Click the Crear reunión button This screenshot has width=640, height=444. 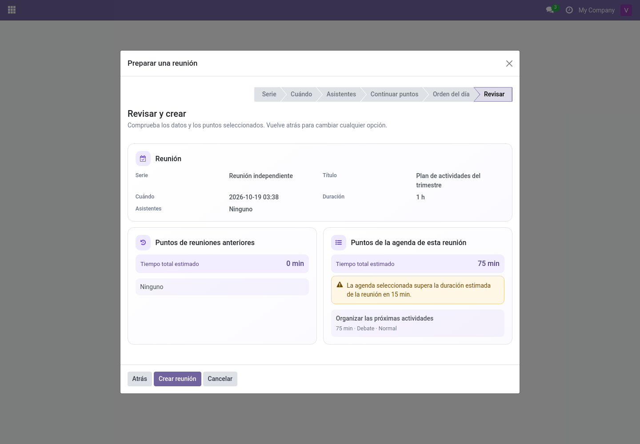[177, 379]
